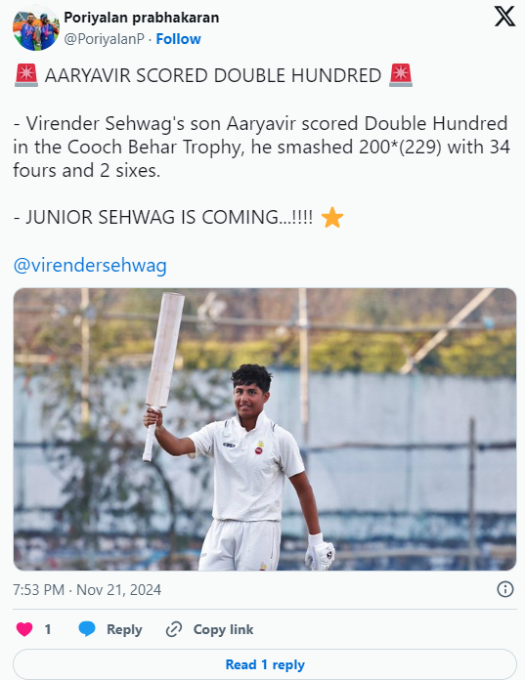The height and width of the screenshot is (680, 525).
Task: Click the Copy link text
Action: point(223,629)
